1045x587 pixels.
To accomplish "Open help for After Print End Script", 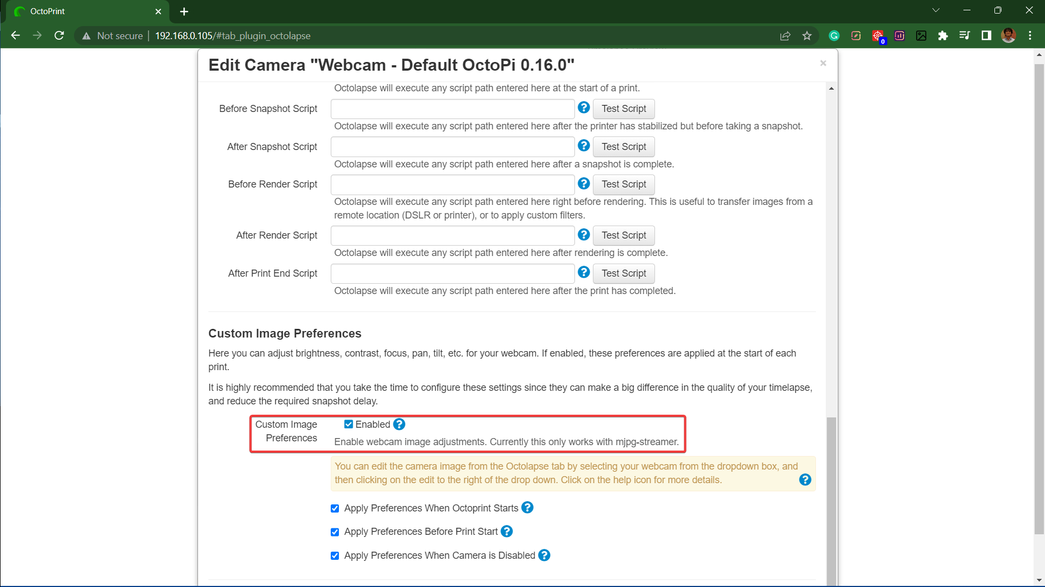I will pyautogui.click(x=584, y=272).
